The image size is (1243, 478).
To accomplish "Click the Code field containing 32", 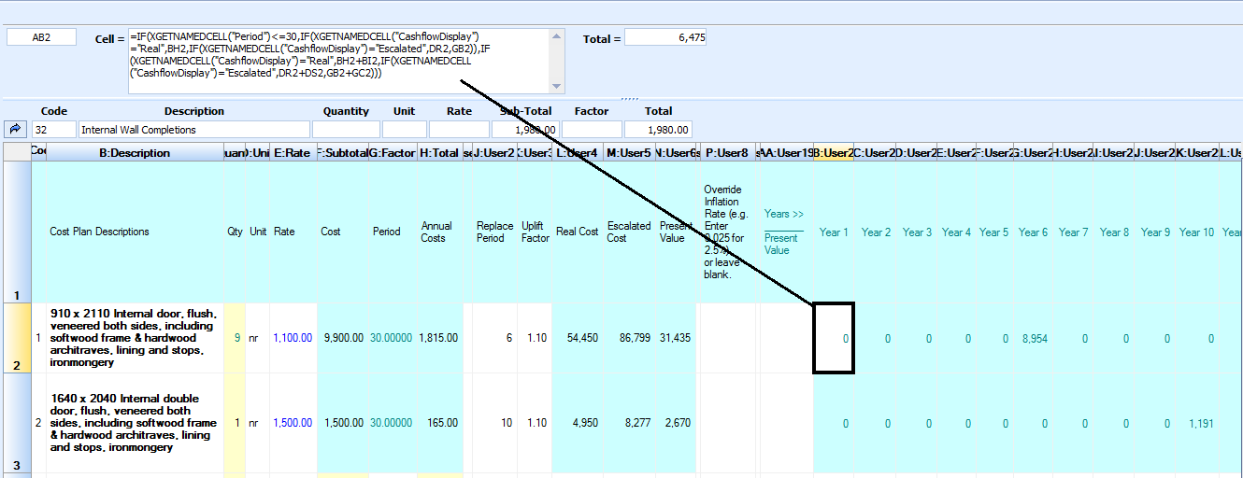I will 54,130.
